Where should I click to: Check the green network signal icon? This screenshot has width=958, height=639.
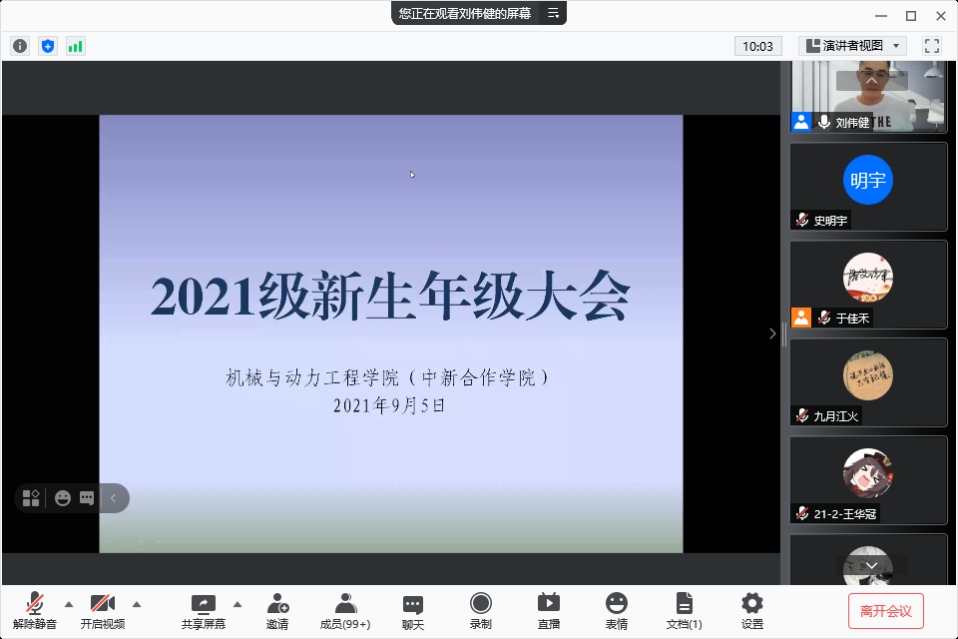76,46
